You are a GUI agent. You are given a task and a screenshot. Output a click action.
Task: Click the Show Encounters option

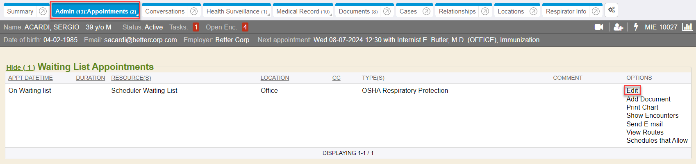pyautogui.click(x=652, y=116)
